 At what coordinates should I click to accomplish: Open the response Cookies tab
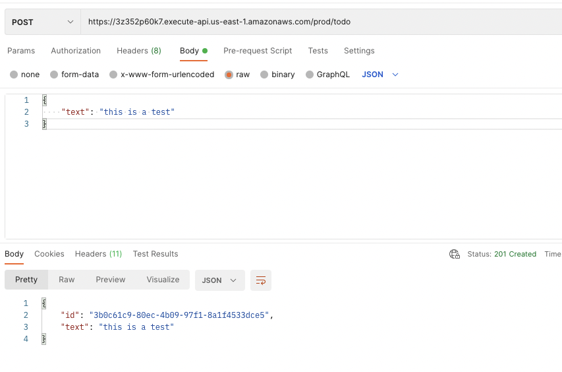click(x=49, y=254)
